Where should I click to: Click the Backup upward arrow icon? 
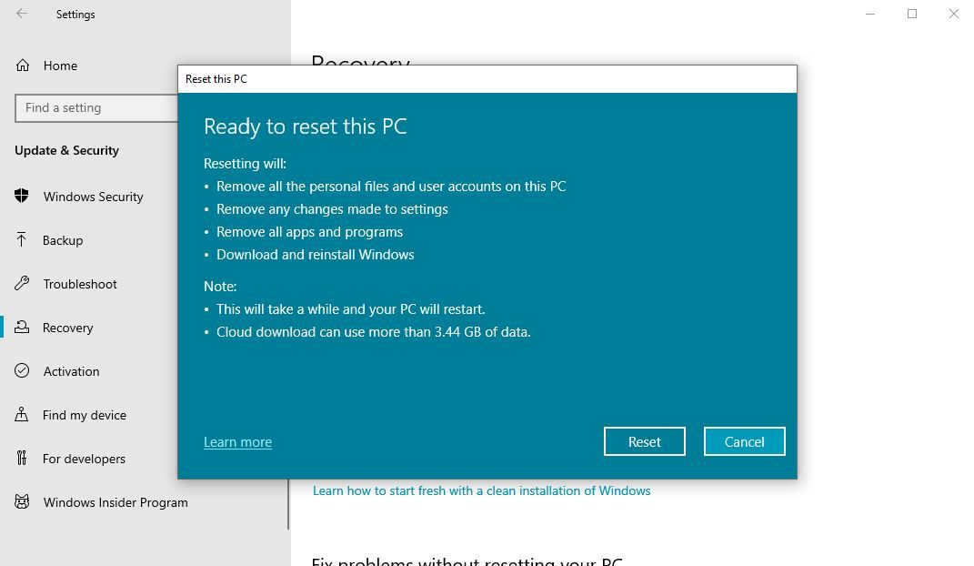coord(22,240)
